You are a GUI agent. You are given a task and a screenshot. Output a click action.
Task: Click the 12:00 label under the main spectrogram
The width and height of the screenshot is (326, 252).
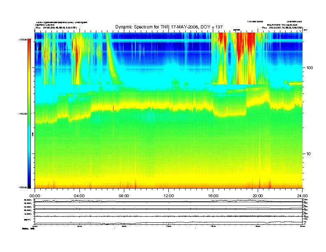point(169,196)
